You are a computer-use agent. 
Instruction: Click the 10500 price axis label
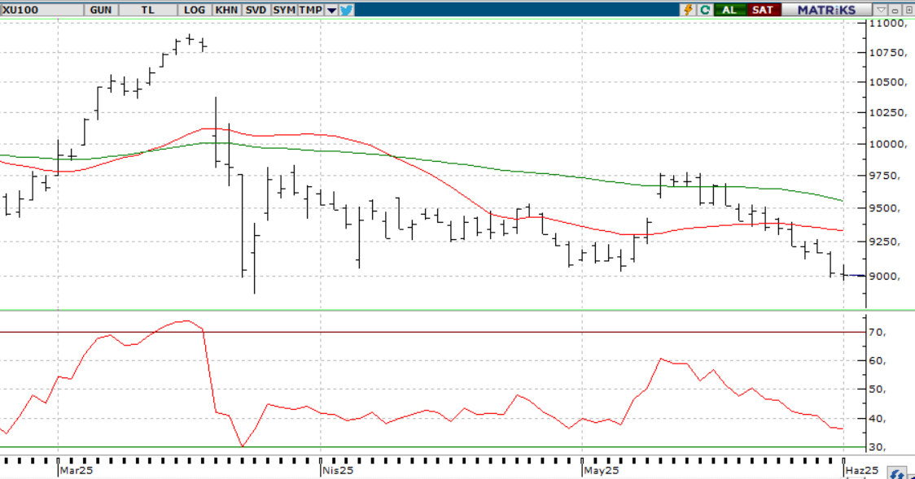(887, 82)
